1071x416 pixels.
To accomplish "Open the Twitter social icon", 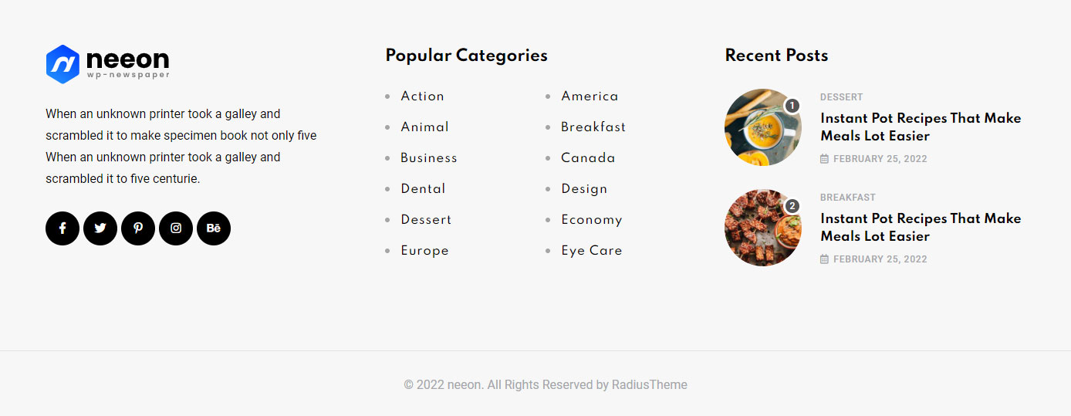I will [x=100, y=228].
